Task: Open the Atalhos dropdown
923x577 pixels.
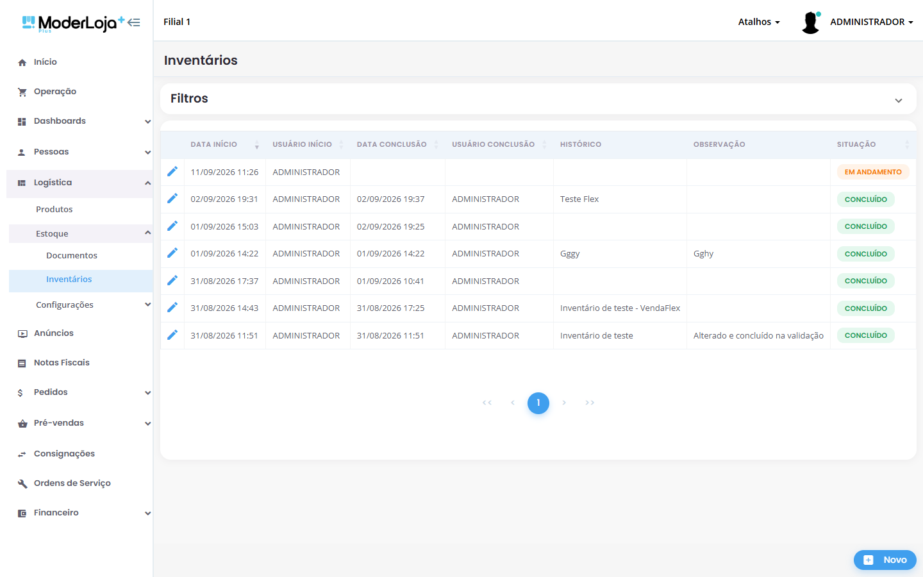Action: [759, 22]
